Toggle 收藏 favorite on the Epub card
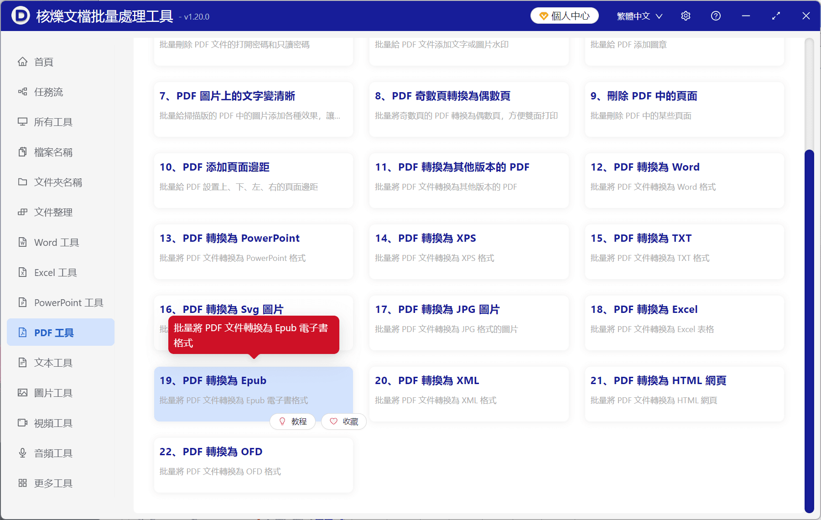 tap(344, 421)
